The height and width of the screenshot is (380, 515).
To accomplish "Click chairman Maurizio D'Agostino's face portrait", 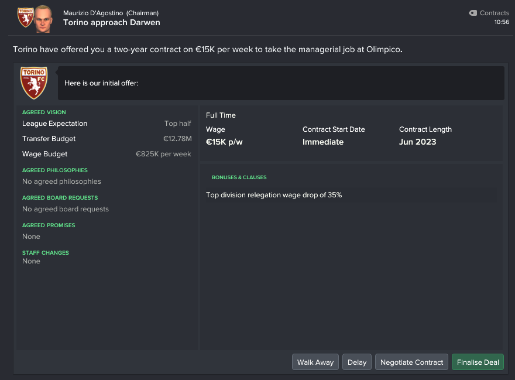I will click(x=43, y=19).
